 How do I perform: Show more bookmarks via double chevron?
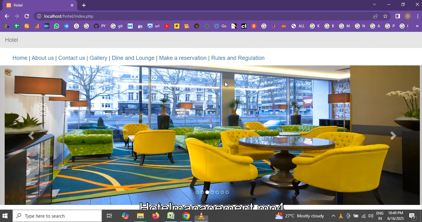click(x=417, y=26)
